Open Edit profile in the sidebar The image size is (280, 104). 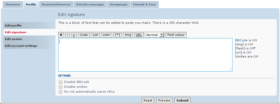click(29, 26)
